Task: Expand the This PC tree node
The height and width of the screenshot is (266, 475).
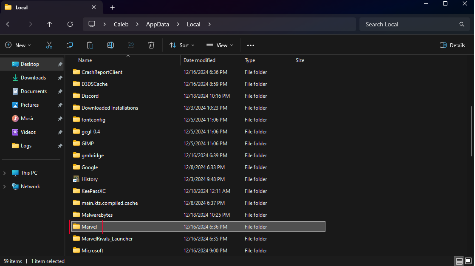Action: [x=5, y=173]
